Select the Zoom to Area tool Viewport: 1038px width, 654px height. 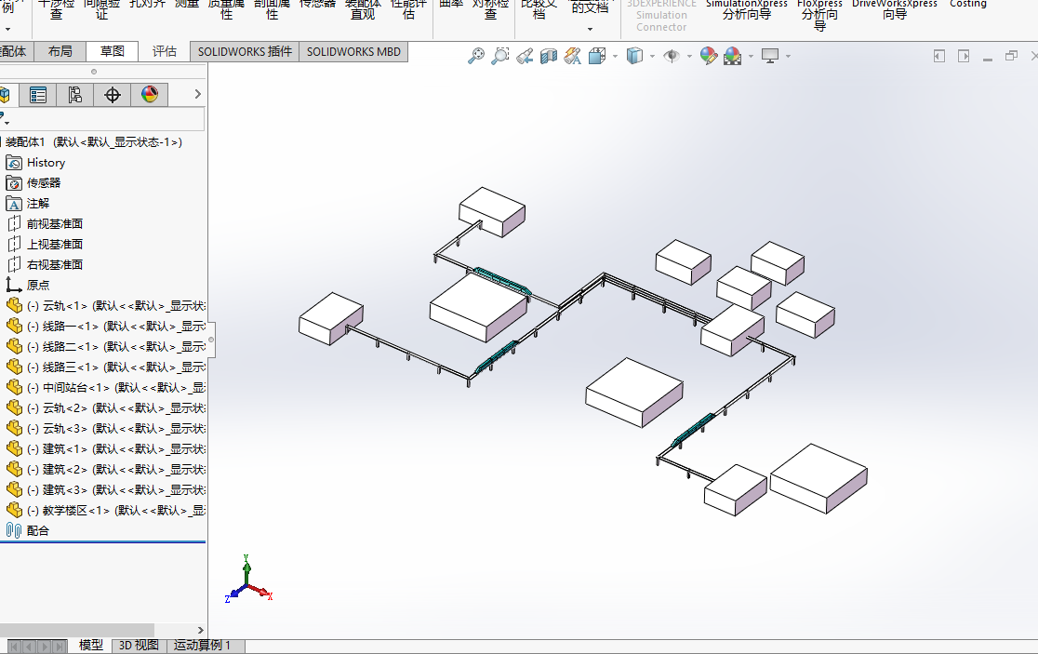click(x=500, y=56)
